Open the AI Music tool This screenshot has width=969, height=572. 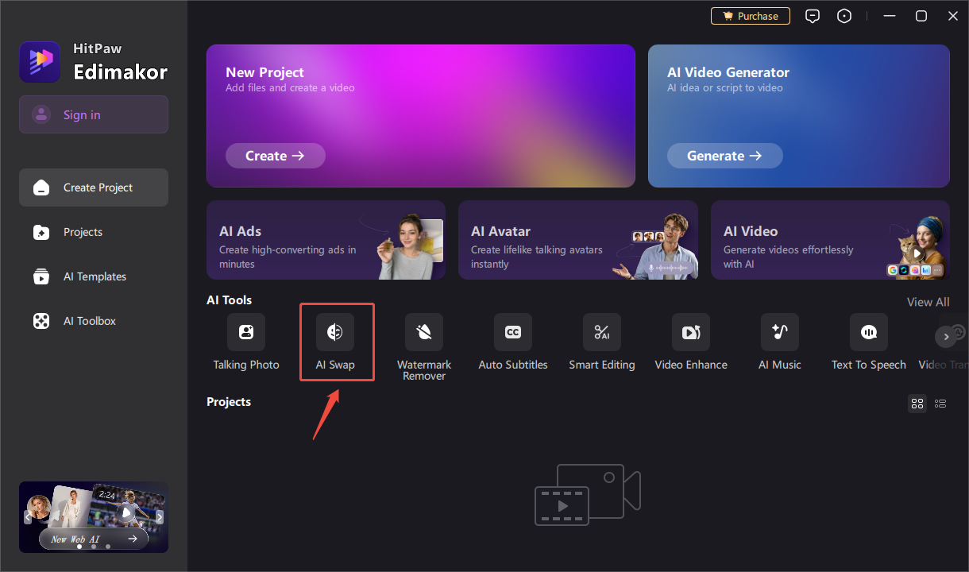(780, 342)
